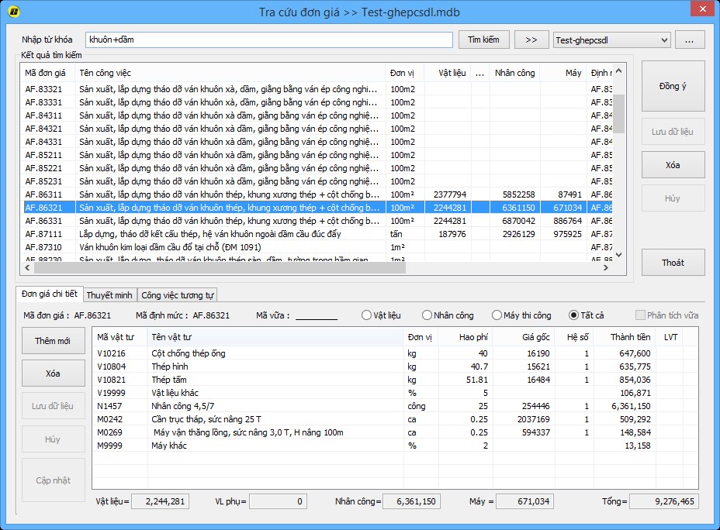Choose the Máy thi công radio button
This screenshot has height=530, width=720.
497,315
